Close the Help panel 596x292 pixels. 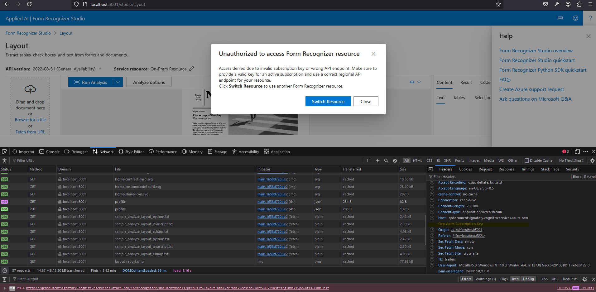(589, 36)
